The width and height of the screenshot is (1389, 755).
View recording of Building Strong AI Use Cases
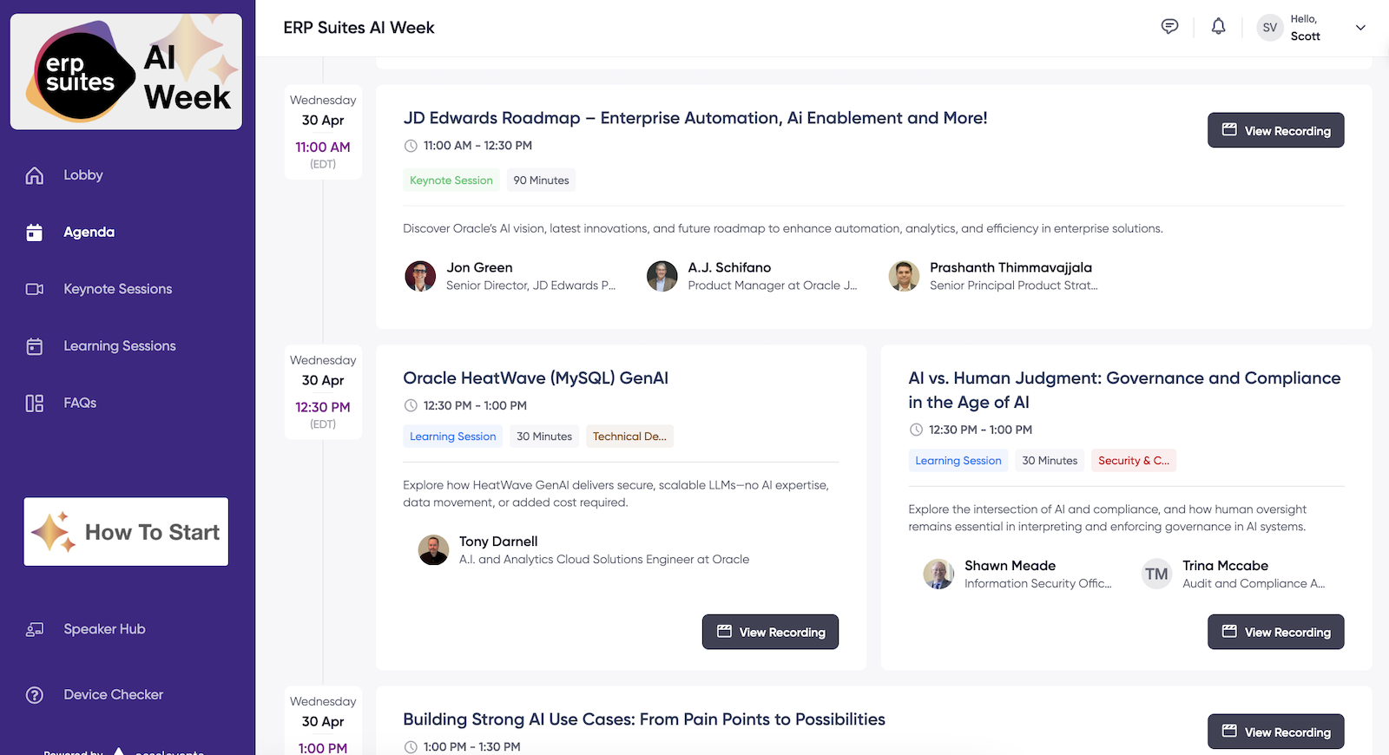(x=1275, y=732)
